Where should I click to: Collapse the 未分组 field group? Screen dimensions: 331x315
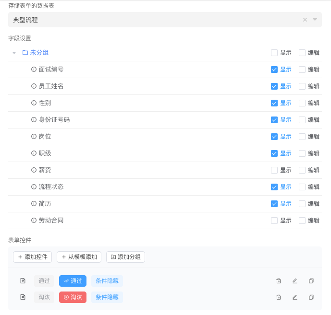tap(14, 53)
